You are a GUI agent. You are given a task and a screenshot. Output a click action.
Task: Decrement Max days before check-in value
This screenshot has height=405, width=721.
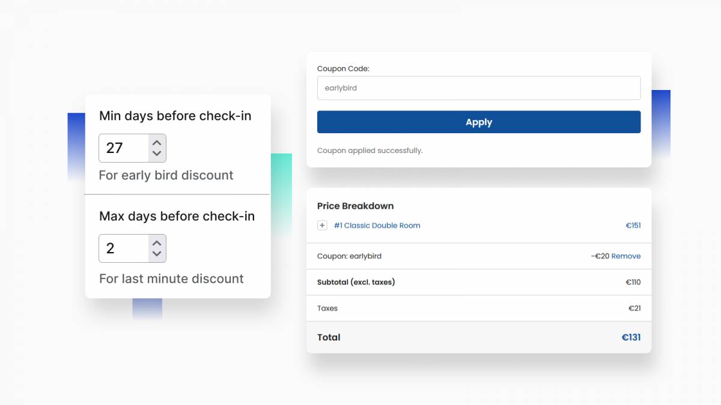[156, 254]
